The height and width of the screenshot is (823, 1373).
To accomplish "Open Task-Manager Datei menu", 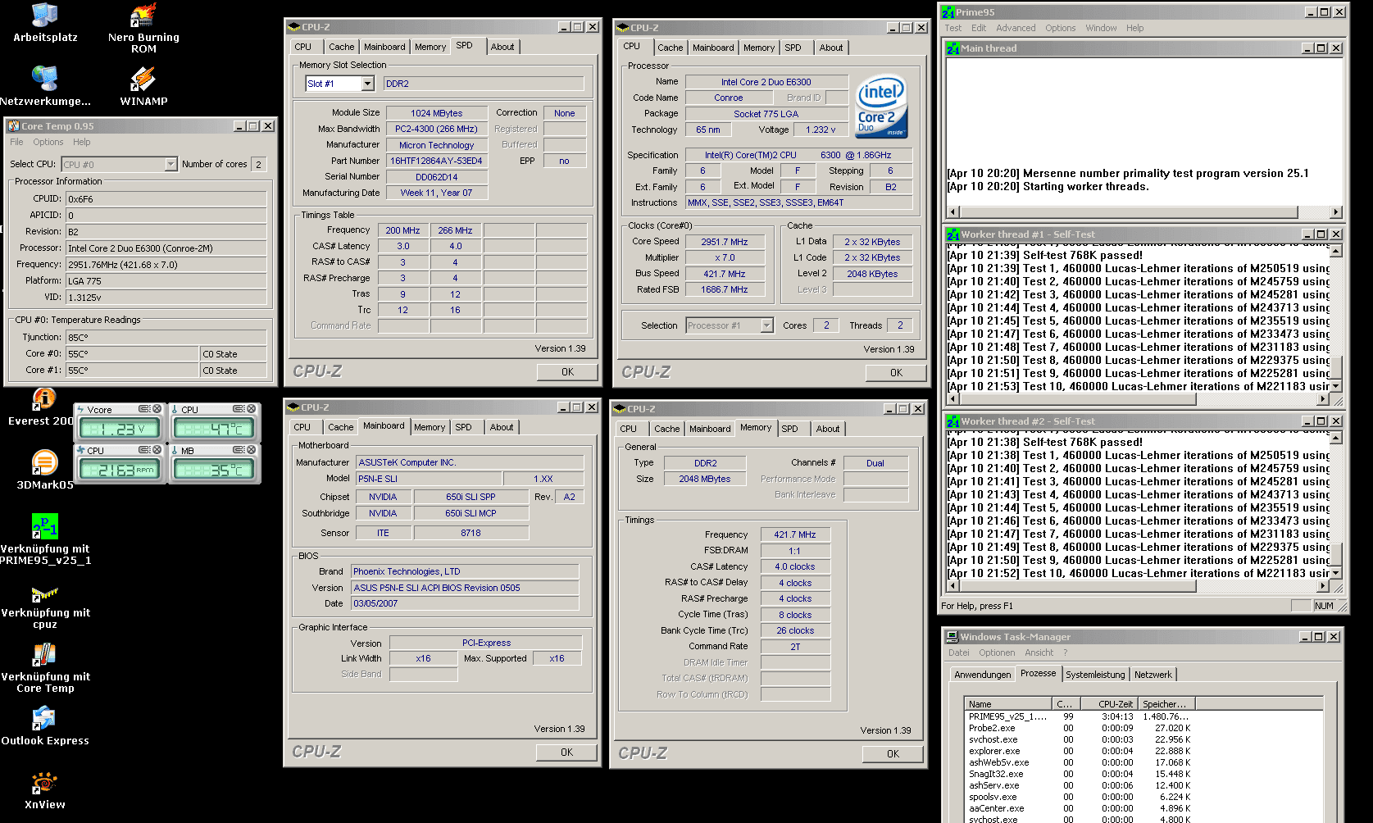I will coord(958,653).
